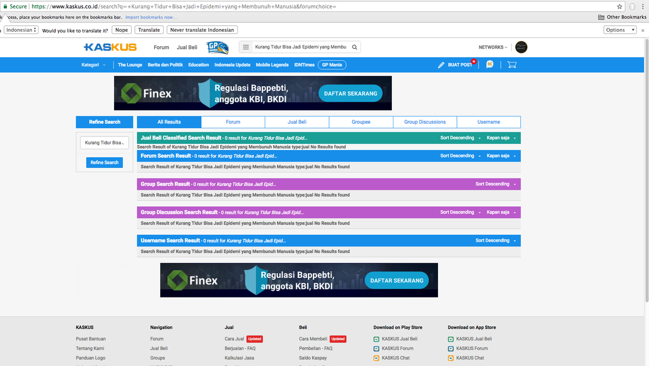Open Mobile Legends category

click(272, 65)
